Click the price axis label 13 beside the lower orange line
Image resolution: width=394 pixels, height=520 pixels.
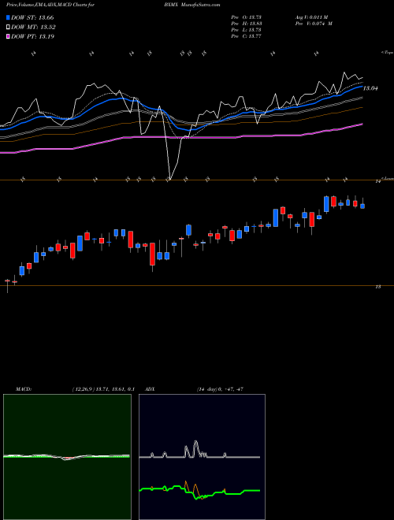point(377,288)
